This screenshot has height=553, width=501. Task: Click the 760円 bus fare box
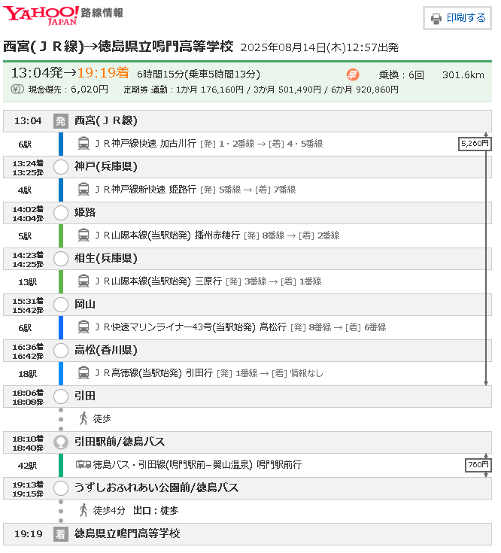tap(478, 465)
